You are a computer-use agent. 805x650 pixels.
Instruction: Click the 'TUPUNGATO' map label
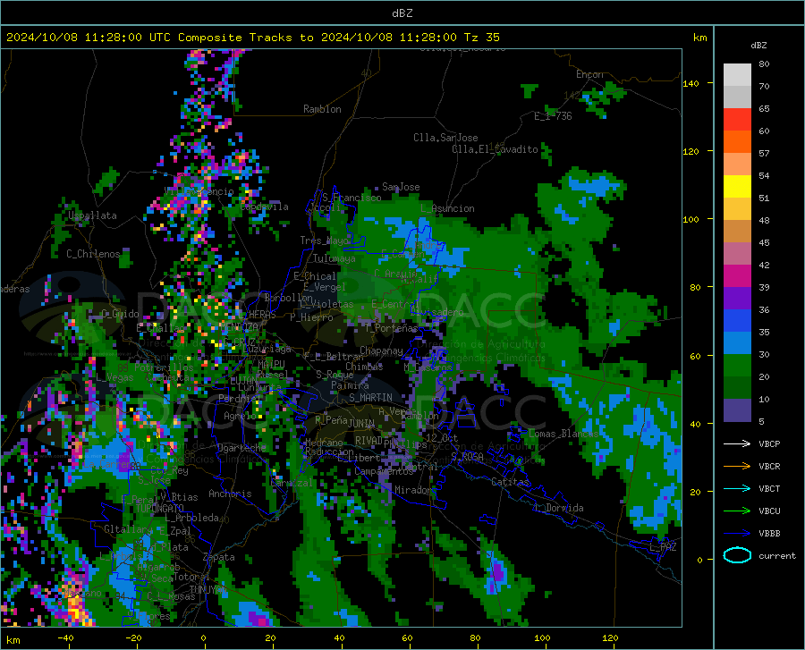click(160, 509)
